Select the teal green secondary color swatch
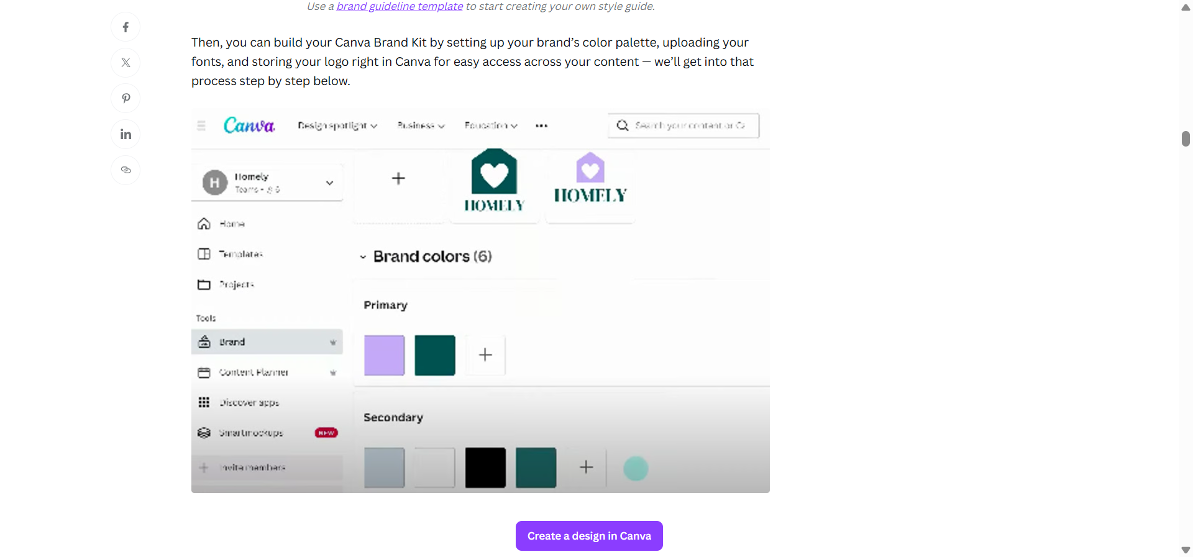 536,468
